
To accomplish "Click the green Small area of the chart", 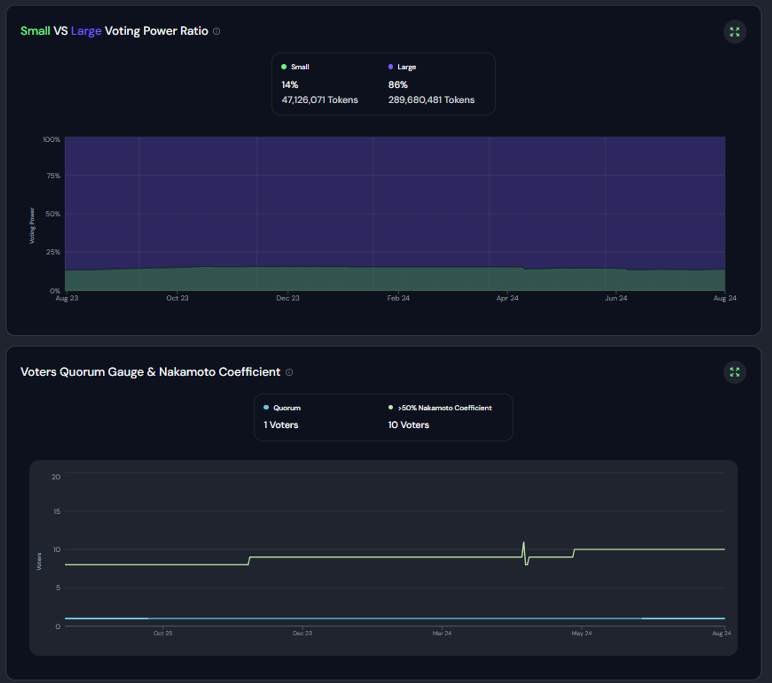I will [395, 279].
